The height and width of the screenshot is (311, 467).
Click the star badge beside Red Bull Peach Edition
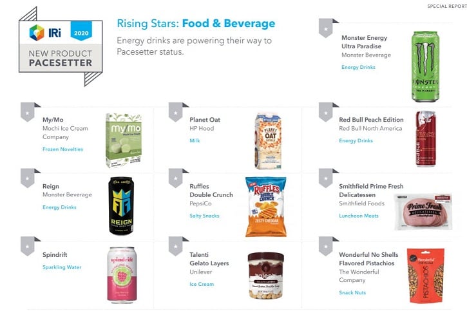[x=325, y=112]
